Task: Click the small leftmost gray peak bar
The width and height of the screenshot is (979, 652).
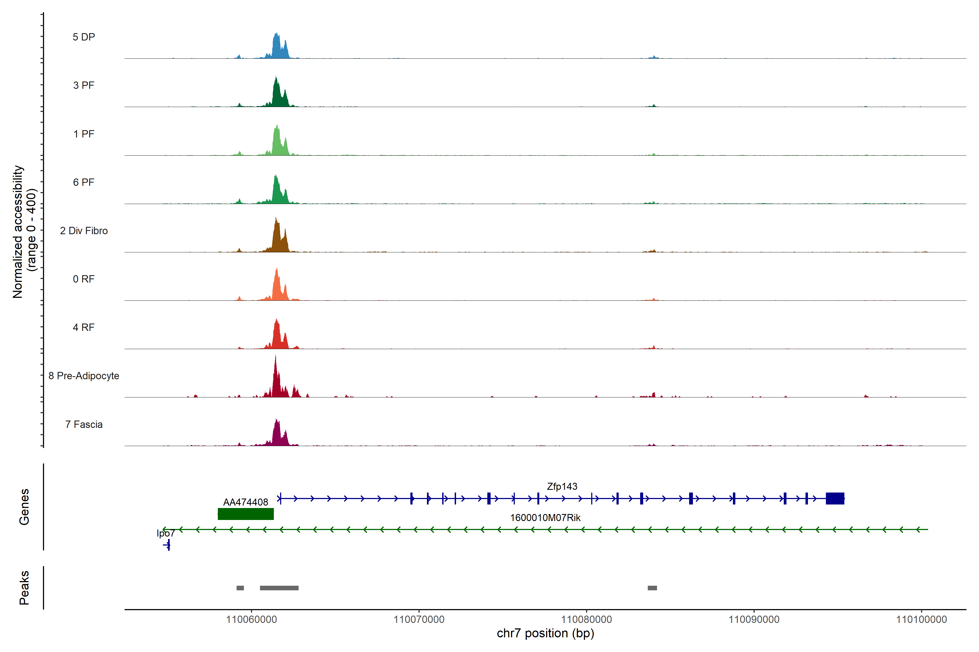Action: pos(240,588)
